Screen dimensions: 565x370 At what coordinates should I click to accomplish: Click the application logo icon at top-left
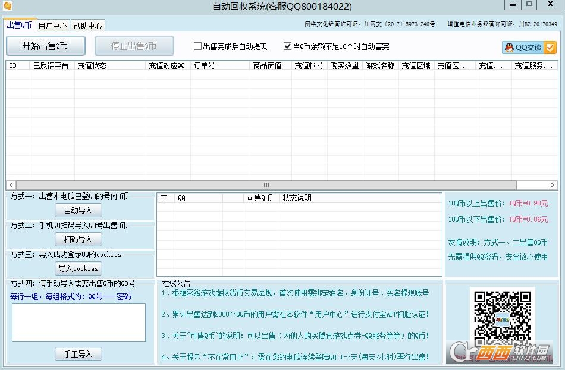tap(8, 6)
